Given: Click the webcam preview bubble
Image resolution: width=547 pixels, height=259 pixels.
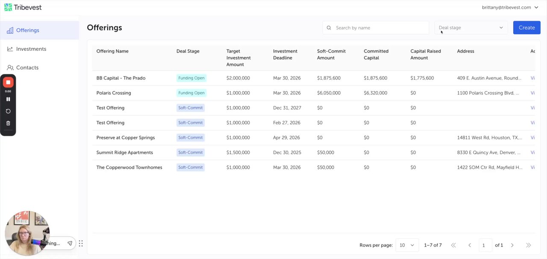Looking at the screenshot, I should click(27, 233).
